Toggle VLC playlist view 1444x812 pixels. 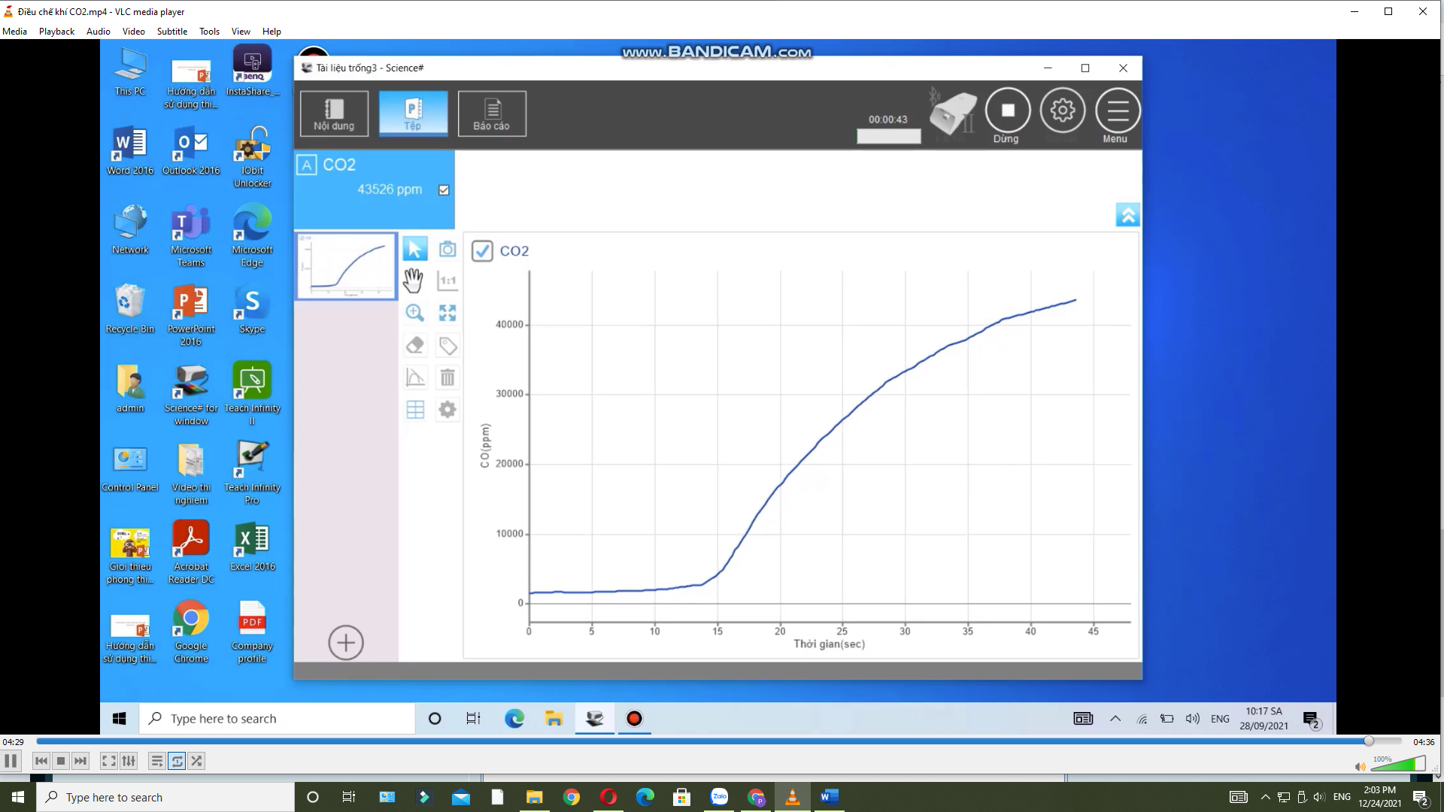156,761
